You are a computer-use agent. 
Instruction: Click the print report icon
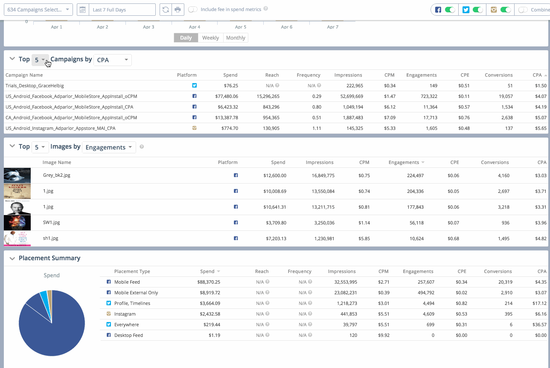178,9
